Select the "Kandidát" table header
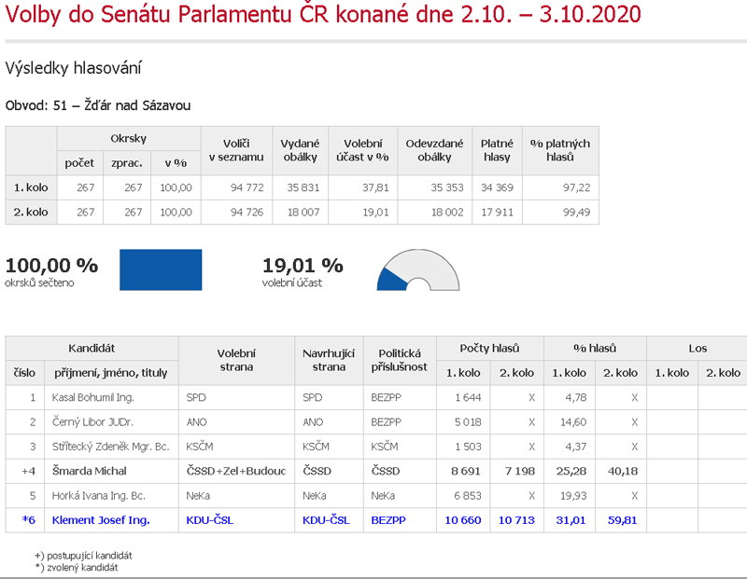Image resolution: width=747 pixels, height=579 pixels. (x=92, y=349)
